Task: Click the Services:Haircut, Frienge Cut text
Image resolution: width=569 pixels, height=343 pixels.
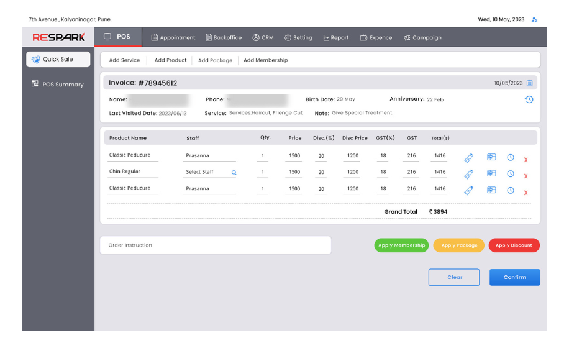Action: click(x=266, y=113)
